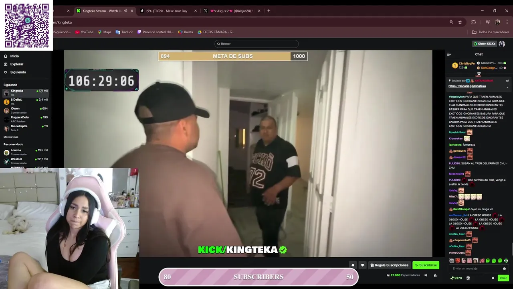
Task: Open the Ruleta bookmark
Action: tap(186, 32)
